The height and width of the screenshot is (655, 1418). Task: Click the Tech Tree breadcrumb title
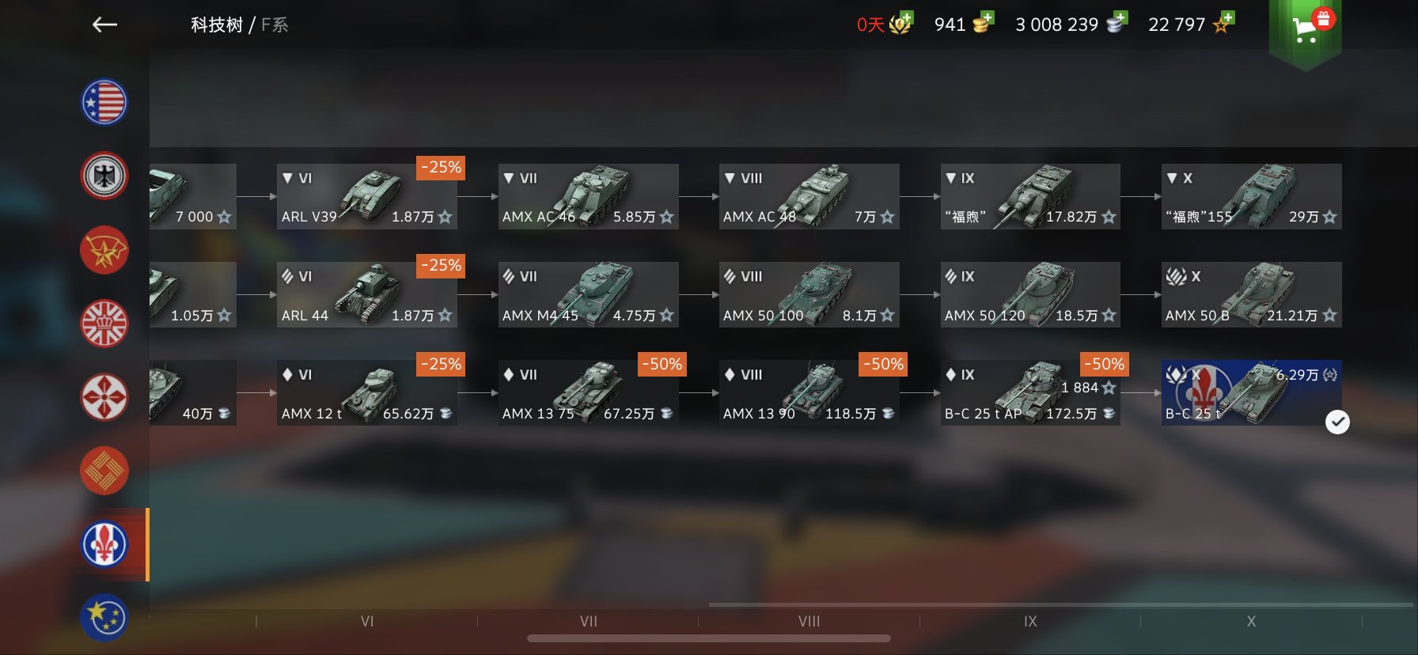click(x=216, y=25)
